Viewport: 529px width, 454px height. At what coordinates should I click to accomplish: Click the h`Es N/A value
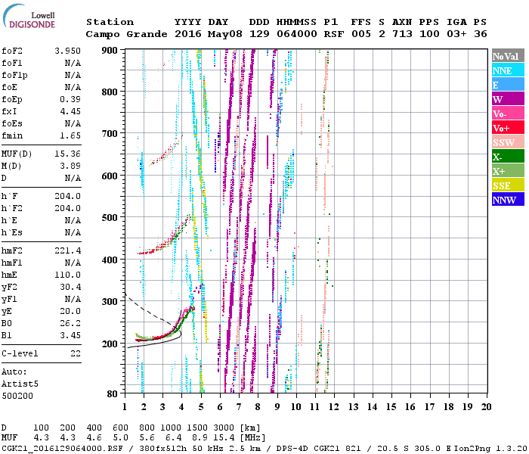coord(73,233)
